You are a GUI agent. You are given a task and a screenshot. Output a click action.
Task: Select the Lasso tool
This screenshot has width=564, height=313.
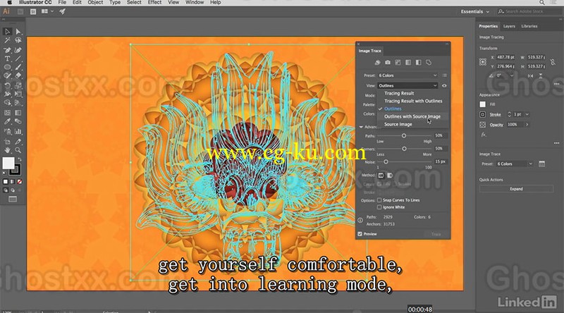click(x=18, y=41)
